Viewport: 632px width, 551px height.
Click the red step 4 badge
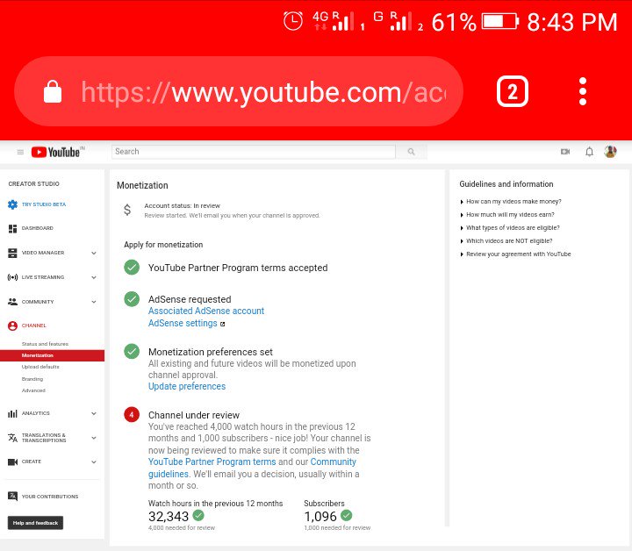[x=132, y=414]
